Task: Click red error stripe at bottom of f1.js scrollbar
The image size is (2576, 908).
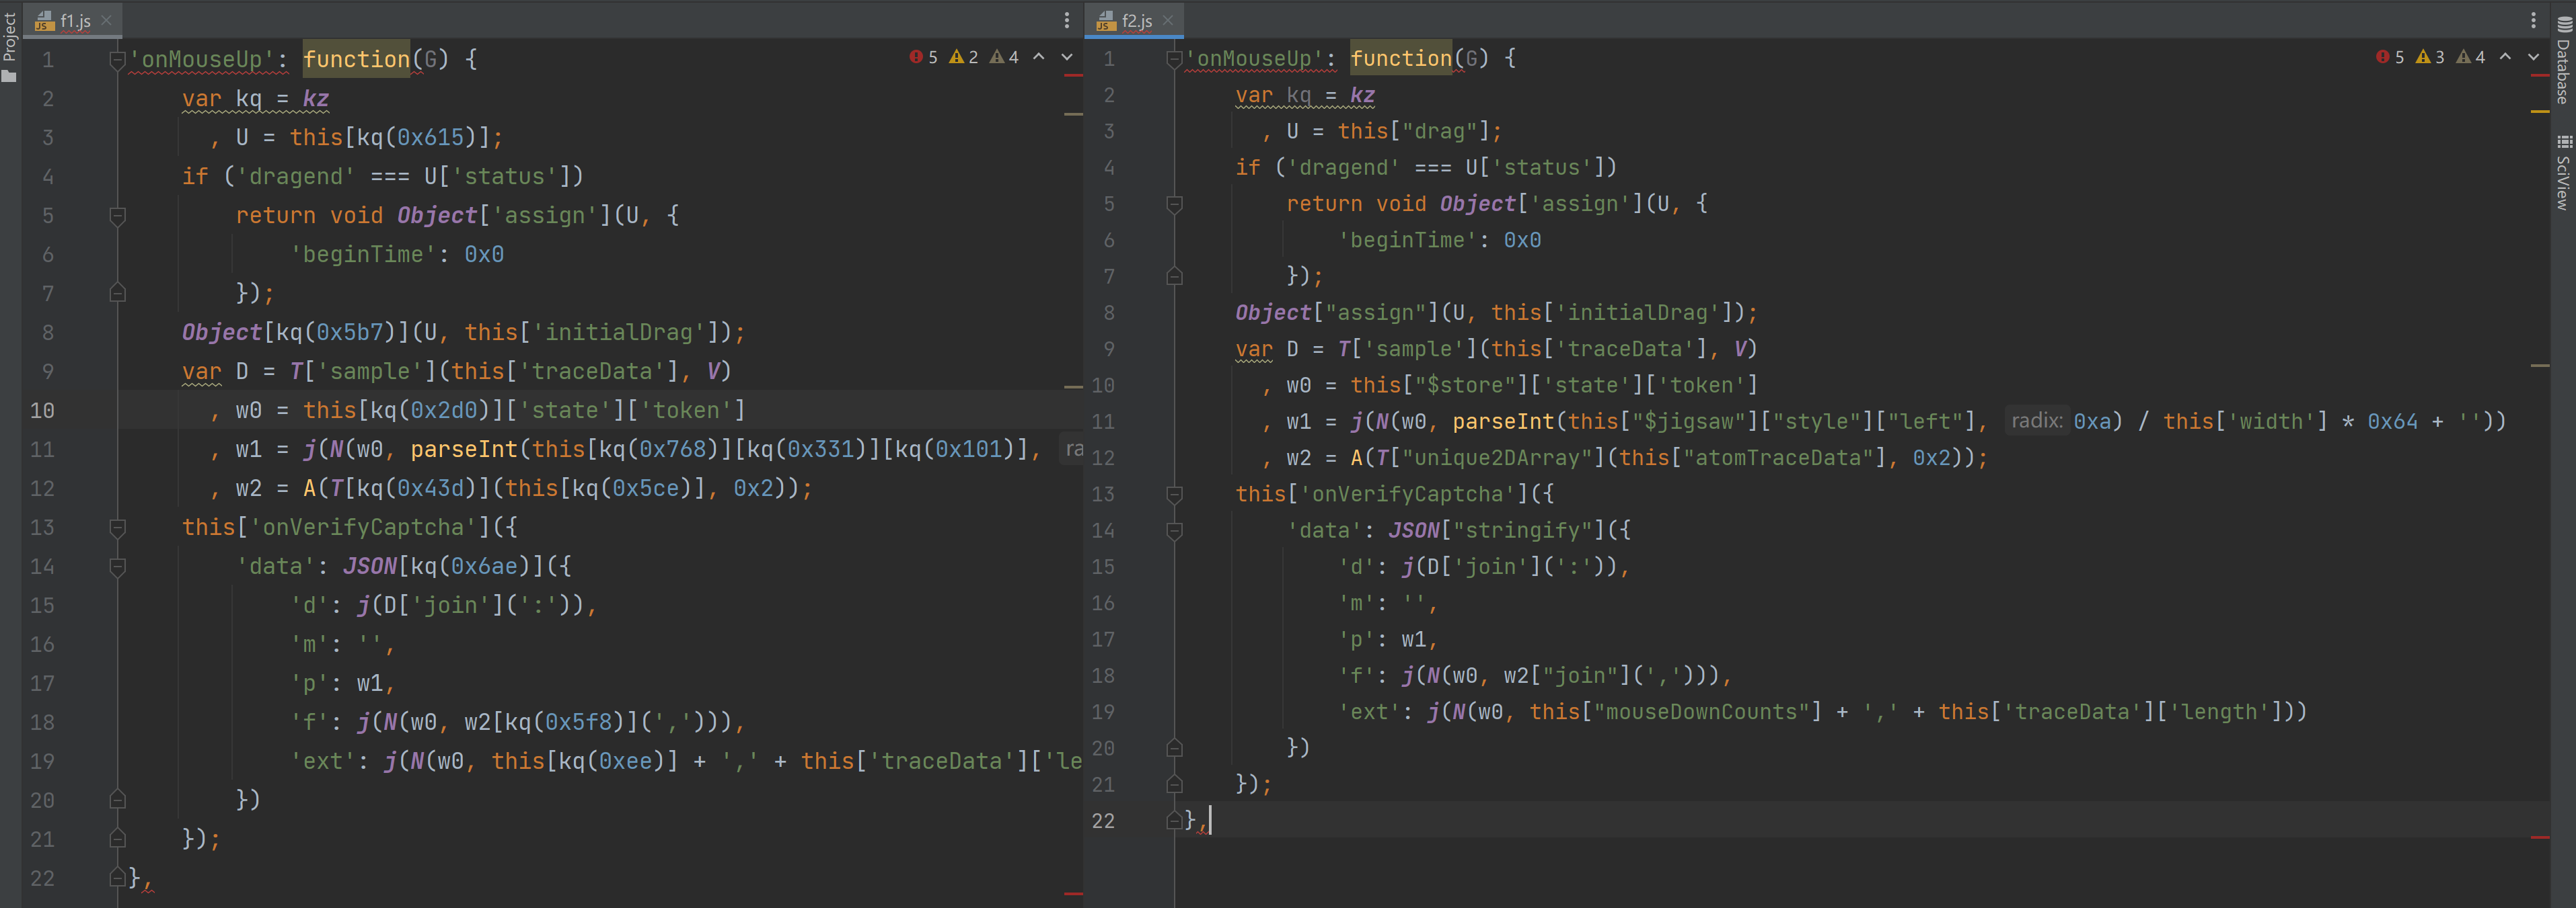Action: tap(1073, 893)
